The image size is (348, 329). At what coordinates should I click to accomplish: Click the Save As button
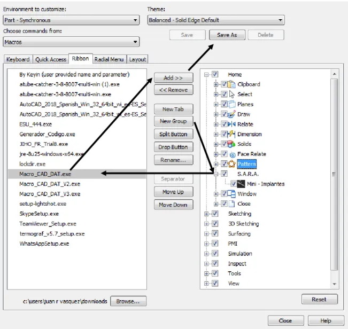coord(227,35)
